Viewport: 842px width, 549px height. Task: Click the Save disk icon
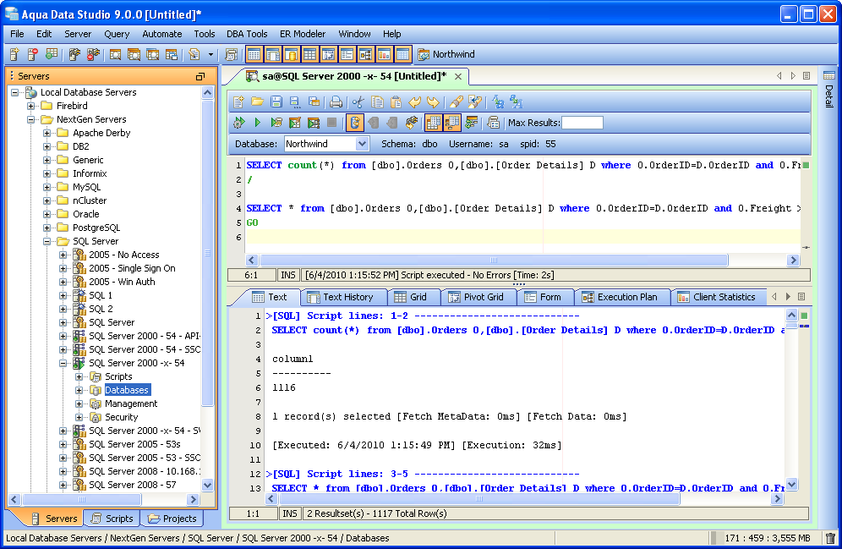(276, 102)
